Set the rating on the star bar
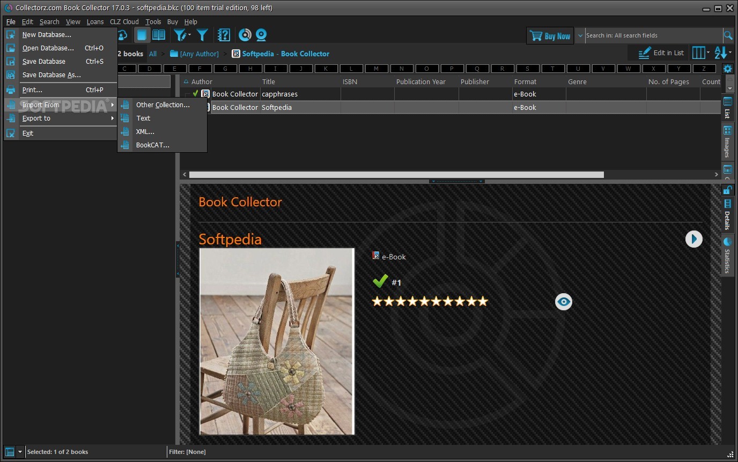The width and height of the screenshot is (738, 462). 430,301
